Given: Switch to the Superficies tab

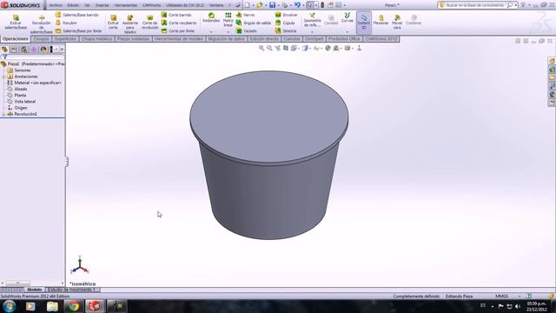Looking at the screenshot, I should click(x=65, y=38).
